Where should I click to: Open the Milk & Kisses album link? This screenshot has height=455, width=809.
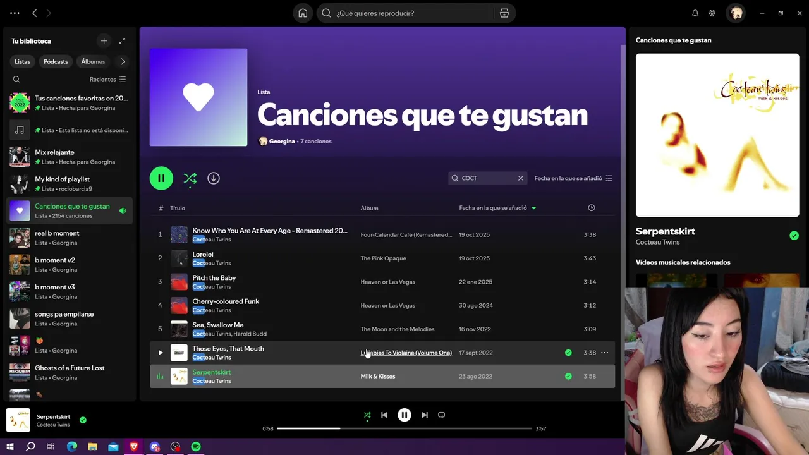coord(378,376)
